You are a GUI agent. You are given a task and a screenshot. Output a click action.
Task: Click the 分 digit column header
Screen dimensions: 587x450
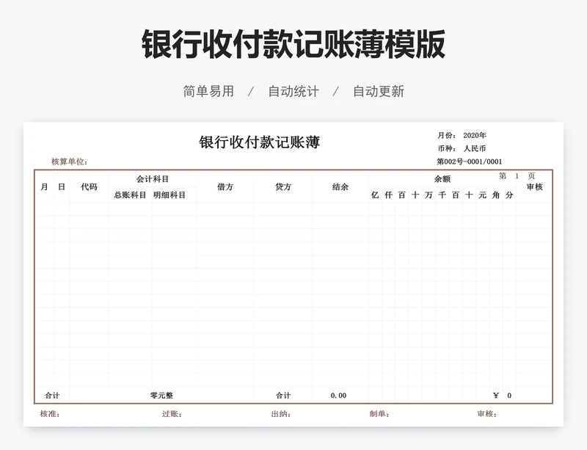(509, 195)
